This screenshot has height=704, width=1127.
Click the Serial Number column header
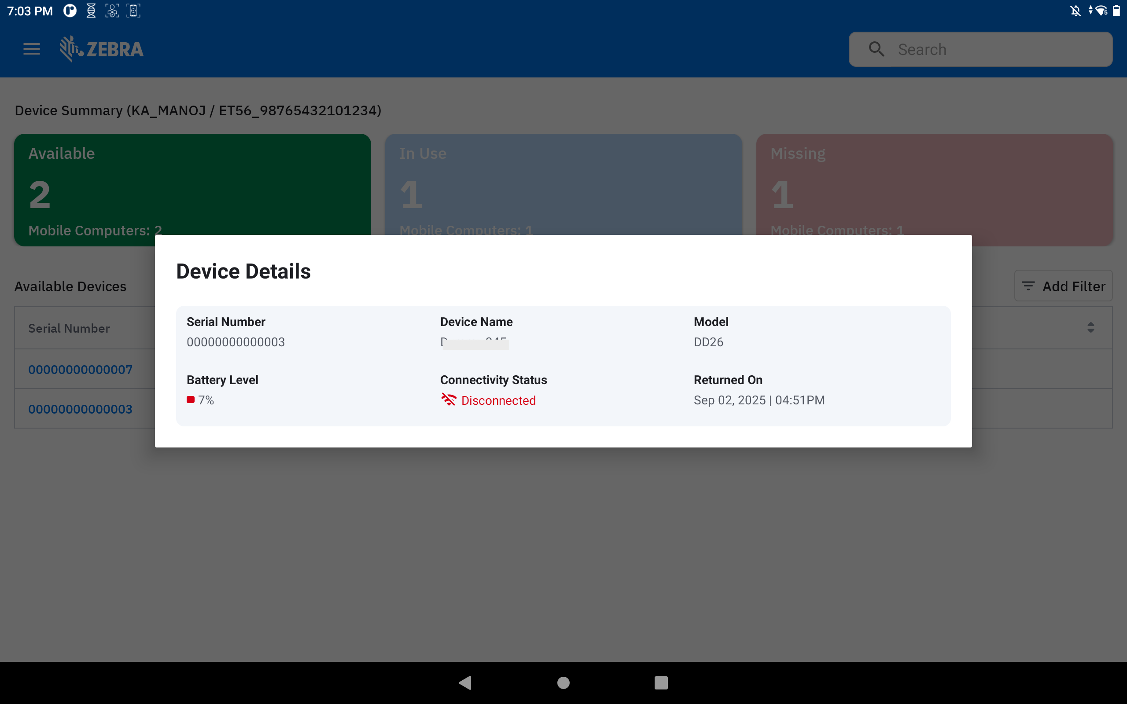click(69, 328)
